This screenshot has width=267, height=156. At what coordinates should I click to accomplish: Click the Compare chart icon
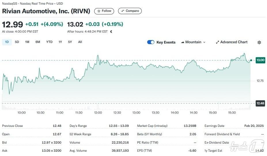(x=123, y=11)
